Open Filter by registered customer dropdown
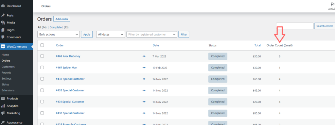 pos(152,34)
